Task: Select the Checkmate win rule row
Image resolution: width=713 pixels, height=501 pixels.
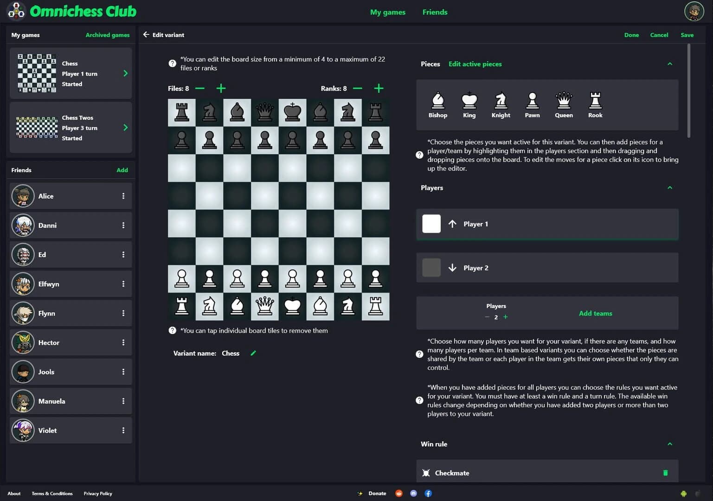Action: (x=547, y=472)
